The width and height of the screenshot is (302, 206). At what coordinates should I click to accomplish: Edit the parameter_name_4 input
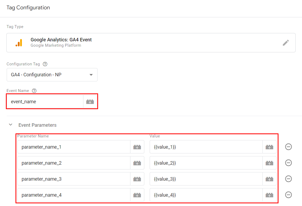[x=74, y=195]
